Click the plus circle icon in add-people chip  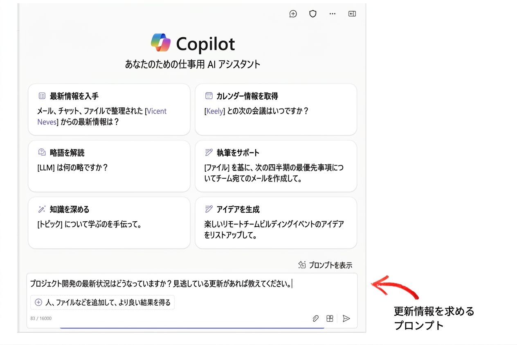tap(38, 302)
